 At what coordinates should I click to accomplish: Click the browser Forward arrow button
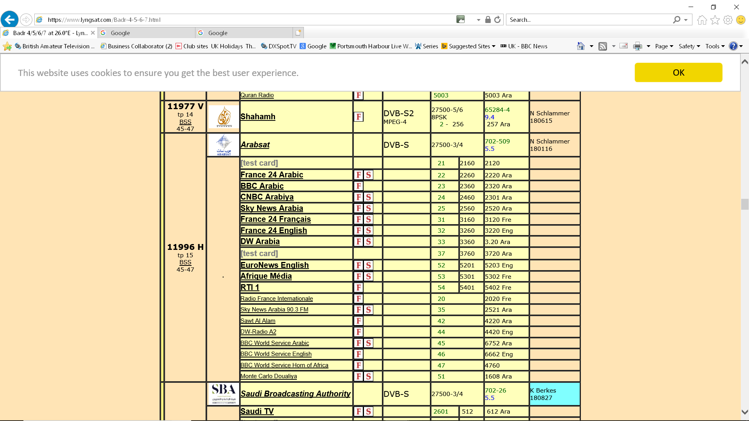pos(26,19)
